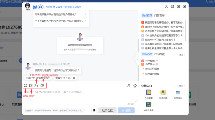Open hot topic 请问电子税务局上面的税务数字帐
This screenshot has width=215, height=120.
pyautogui.click(x=163, y=27)
